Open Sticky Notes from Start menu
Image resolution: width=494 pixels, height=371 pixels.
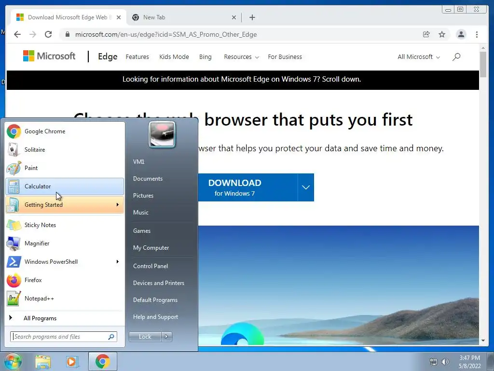(x=65, y=225)
